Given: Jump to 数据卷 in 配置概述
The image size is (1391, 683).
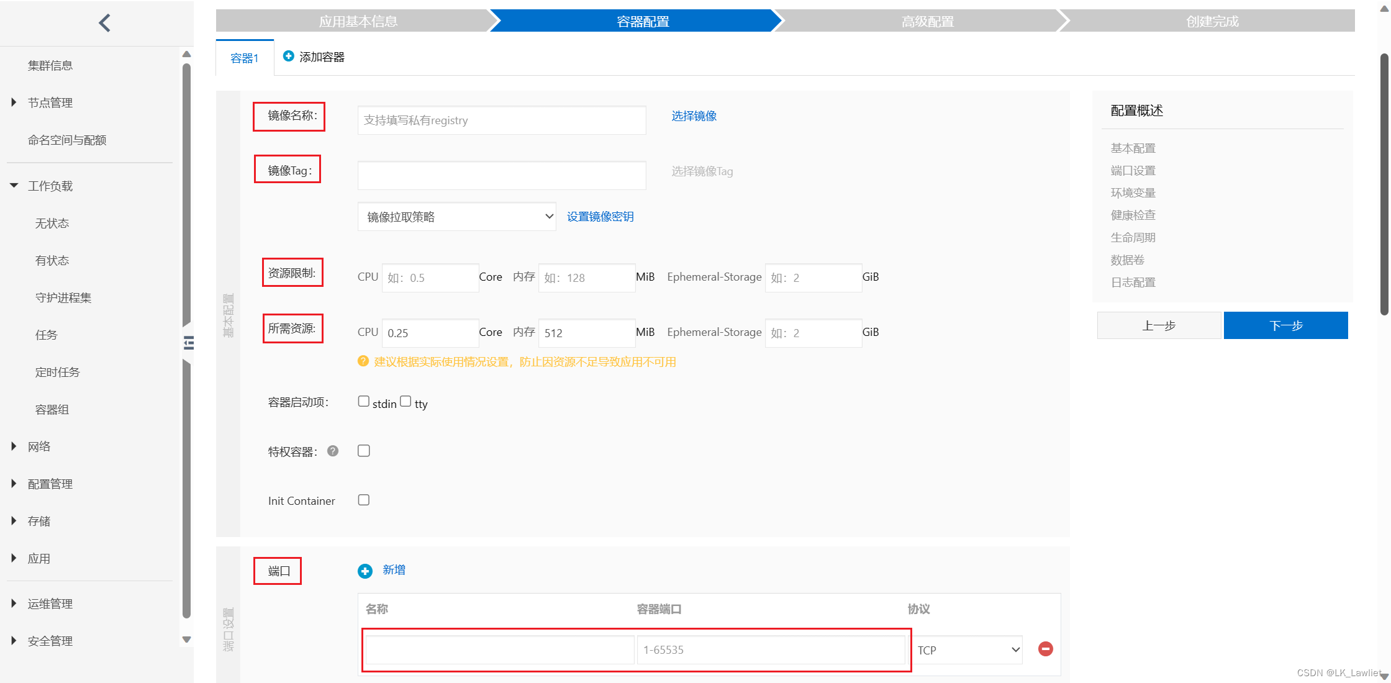Looking at the screenshot, I should pyautogui.click(x=1128, y=260).
